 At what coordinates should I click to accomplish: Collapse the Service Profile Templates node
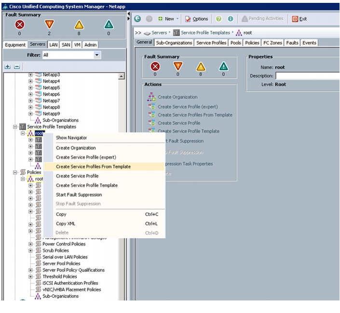click(15, 127)
